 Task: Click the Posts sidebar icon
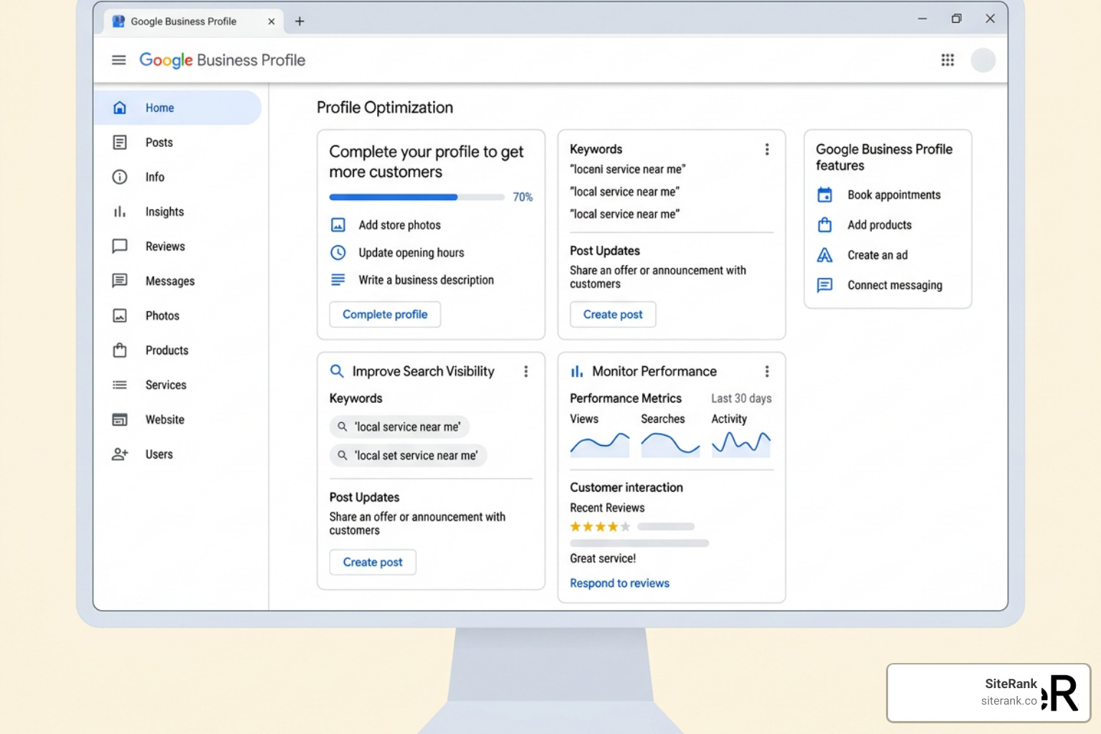click(x=120, y=143)
